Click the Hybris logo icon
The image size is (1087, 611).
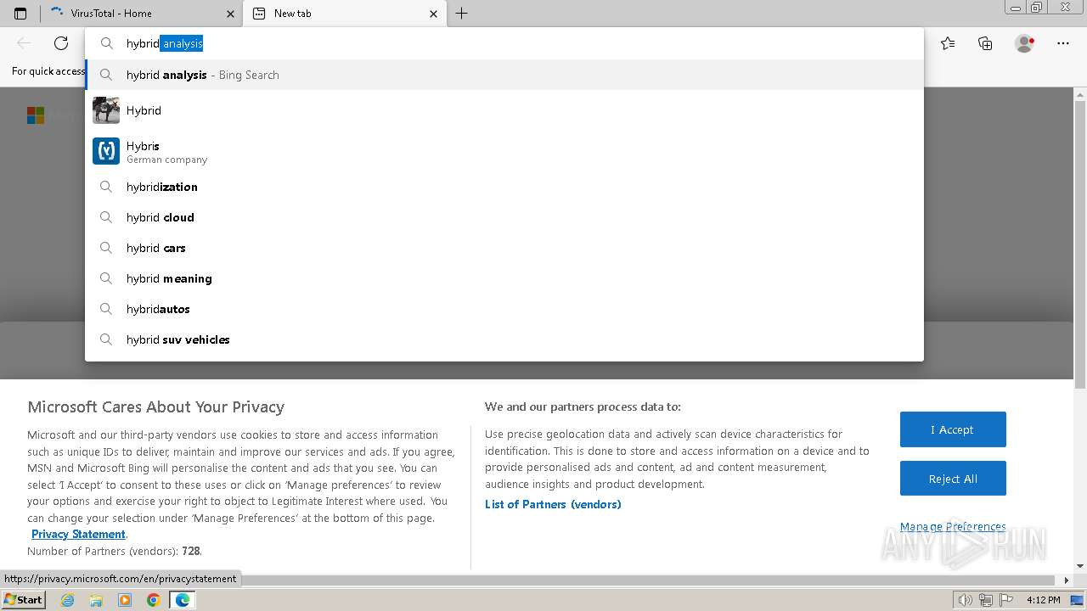point(106,151)
